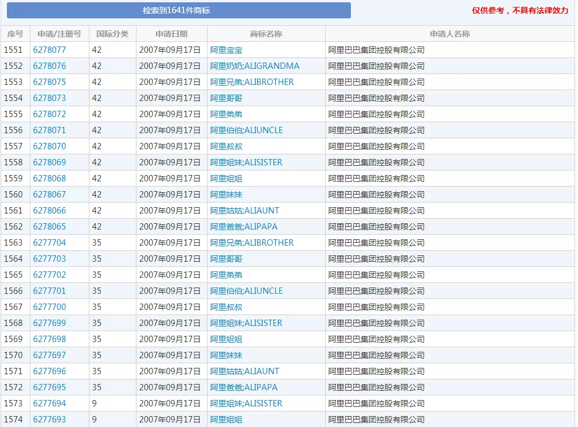Screen dimensions: 578x427
Task: Click registration number 6277699
Action: 49,323
